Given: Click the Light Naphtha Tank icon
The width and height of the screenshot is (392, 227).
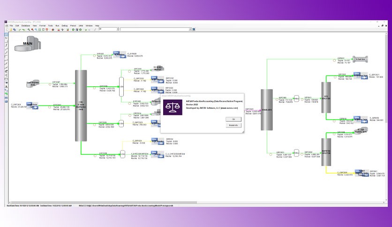Looking at the screenshot, I should click(x=361, y=130).
